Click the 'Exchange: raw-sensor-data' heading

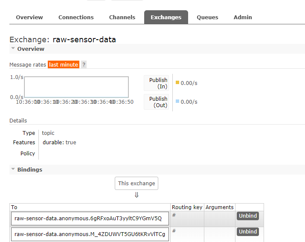tap(63, 40)
